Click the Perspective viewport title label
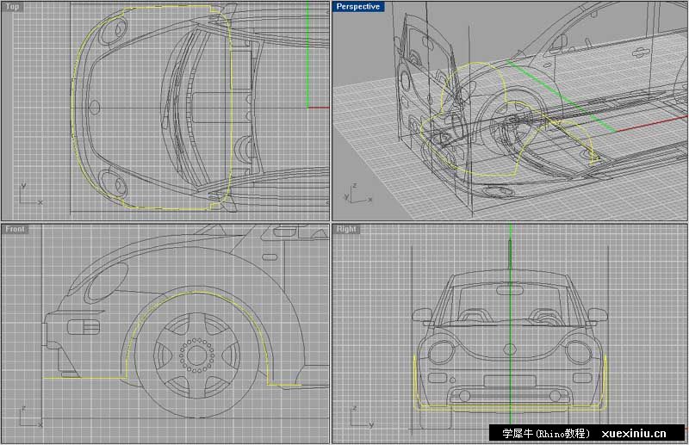The image size is (689, 445). tap(358, 7)
